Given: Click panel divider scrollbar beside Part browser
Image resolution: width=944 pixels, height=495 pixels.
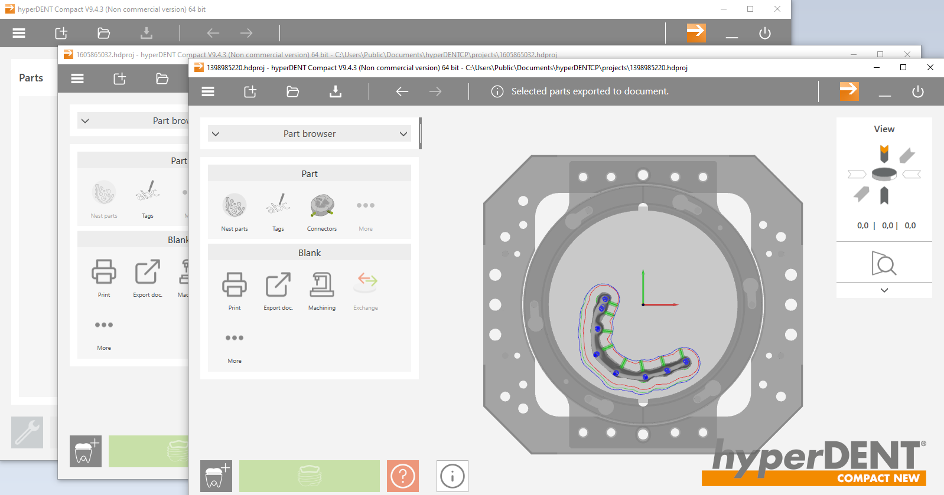Looking at the screenshot, I should tap(420, 133).
